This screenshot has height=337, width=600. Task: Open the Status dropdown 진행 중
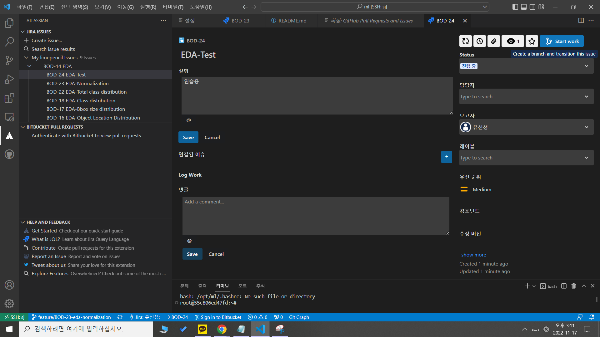pyautogui.click(x=526, y=66)
